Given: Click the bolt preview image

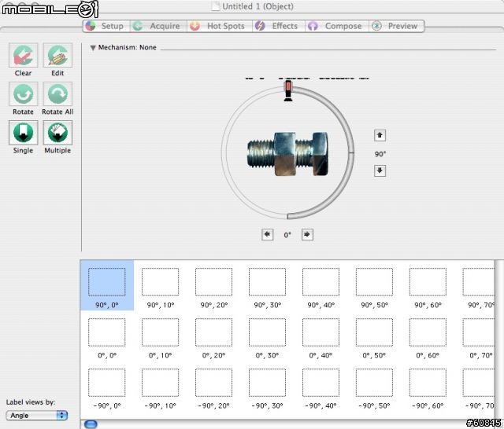Looking at the screenshot, I should (x=287, y=153).
